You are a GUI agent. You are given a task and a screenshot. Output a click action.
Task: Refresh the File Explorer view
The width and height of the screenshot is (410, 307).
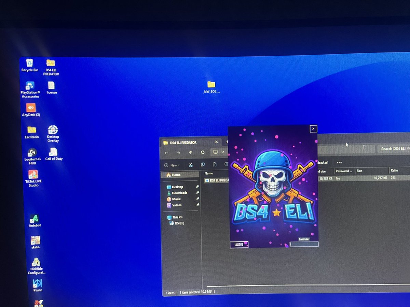tap(203, 152)
